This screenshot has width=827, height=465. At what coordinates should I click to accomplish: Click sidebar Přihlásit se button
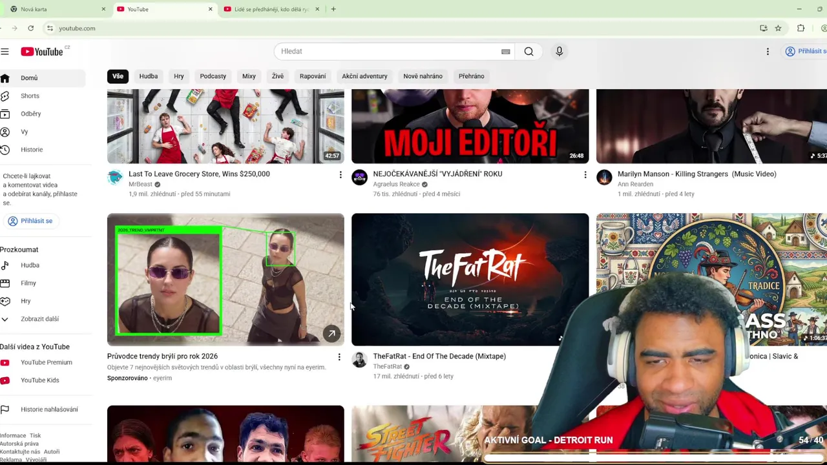click(x=31, y=221)
